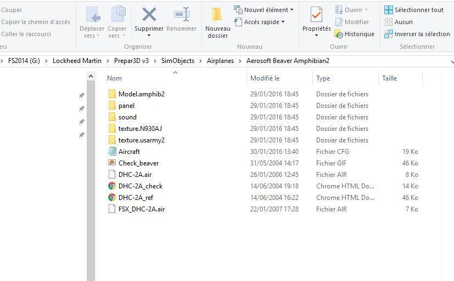Viewport: 454px width, 281px height.
Task: Click the Accès rapide icon
Action: pos(238,22)
